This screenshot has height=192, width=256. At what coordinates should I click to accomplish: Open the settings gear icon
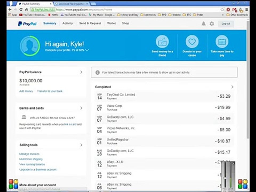(212, 24)
